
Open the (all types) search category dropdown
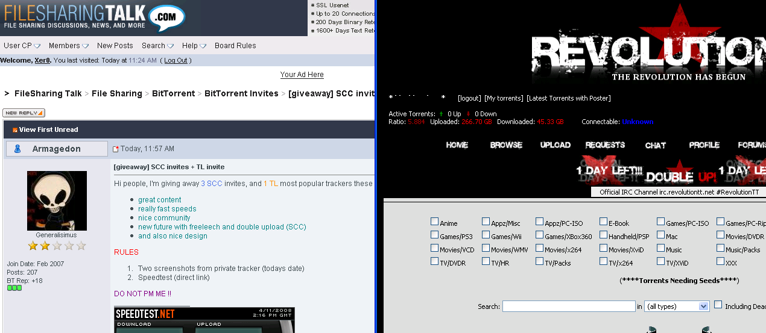(x=676, y=307)
